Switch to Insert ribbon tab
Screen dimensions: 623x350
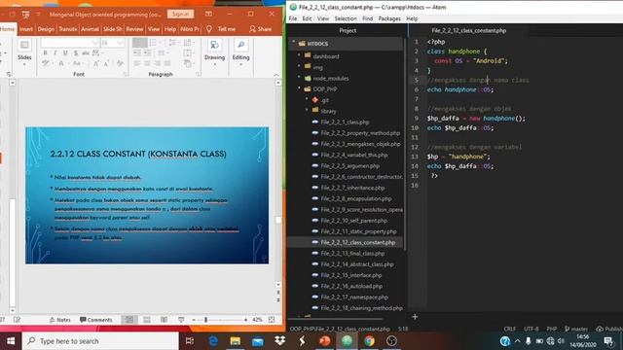click(x=26, y=29)
